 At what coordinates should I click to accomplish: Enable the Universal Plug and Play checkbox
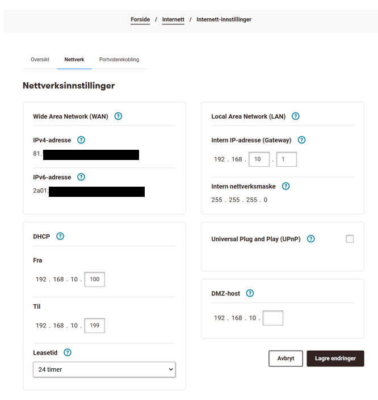click(x=350, y=239)
